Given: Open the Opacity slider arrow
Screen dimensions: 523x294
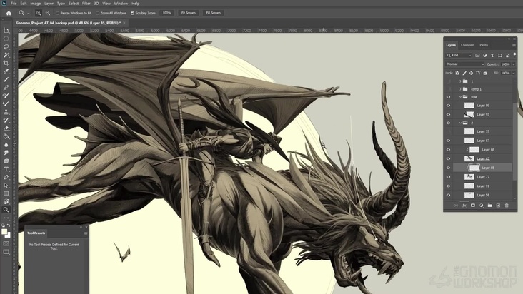Looking at the screenshot, I should pos(514,64).
